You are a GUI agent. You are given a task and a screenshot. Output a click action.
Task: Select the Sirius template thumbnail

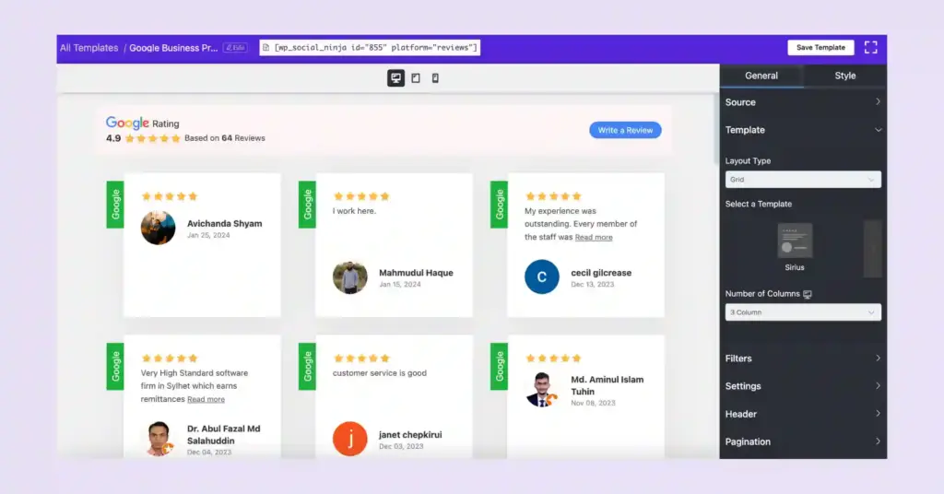tap(795, 241)
